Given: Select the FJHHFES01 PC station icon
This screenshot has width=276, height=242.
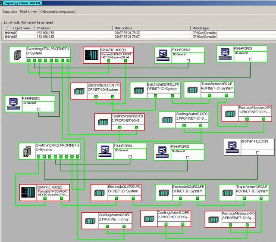Looking at the screenshot, I should pos(13,104).
